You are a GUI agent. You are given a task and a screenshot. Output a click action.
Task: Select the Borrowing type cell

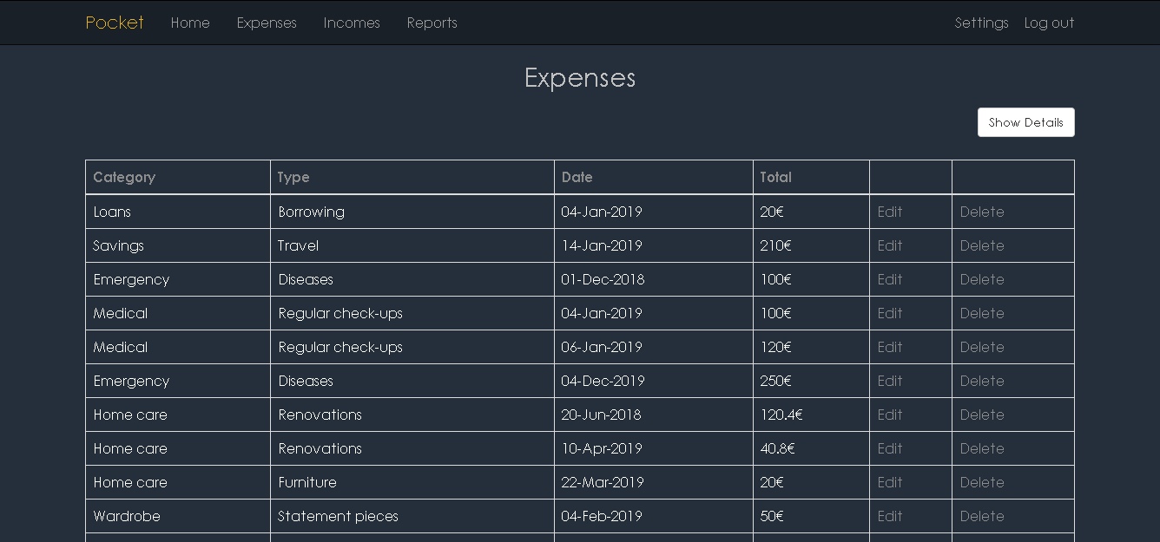tap(412, 212)
